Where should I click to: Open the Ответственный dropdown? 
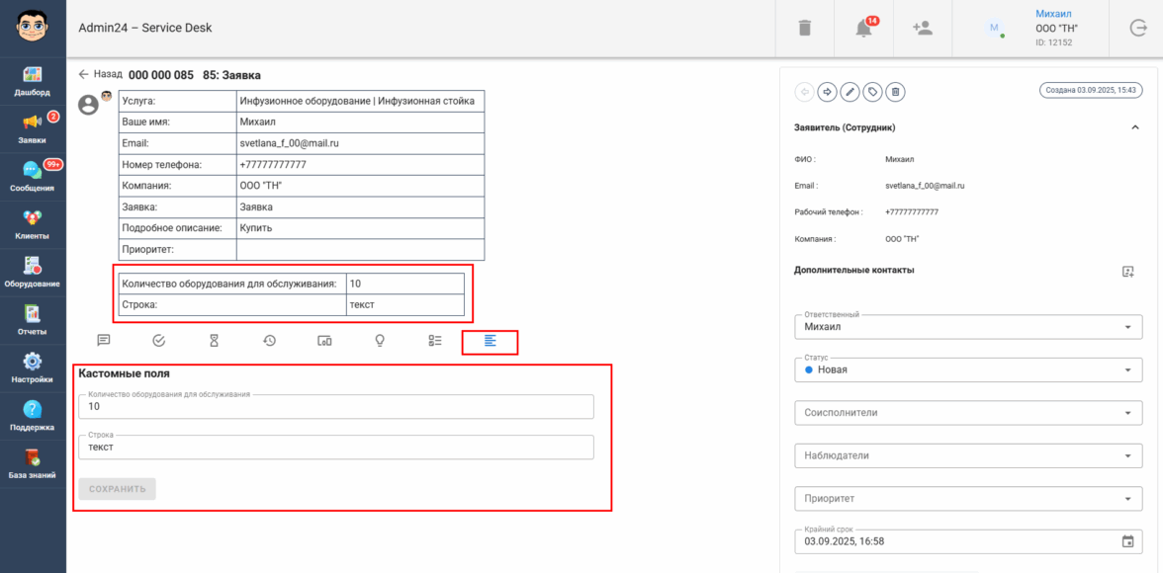[967, 327]
